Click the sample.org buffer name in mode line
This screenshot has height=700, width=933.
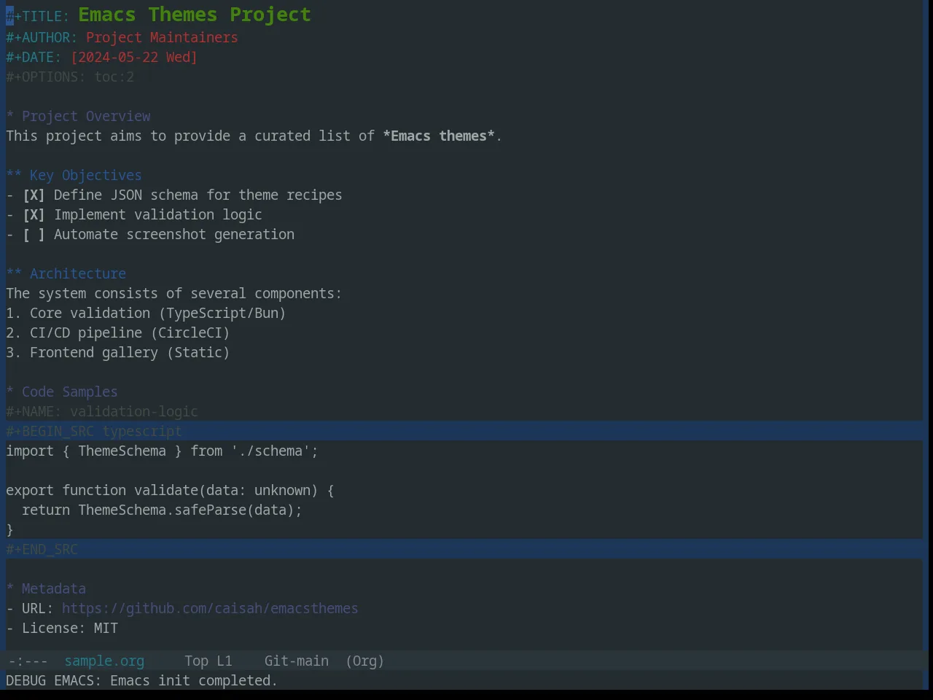(104, 661)
